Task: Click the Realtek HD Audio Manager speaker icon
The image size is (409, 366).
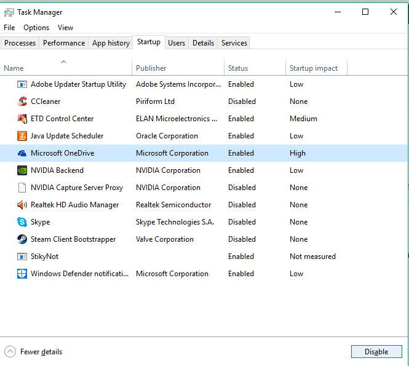Action: click(22, 205)
